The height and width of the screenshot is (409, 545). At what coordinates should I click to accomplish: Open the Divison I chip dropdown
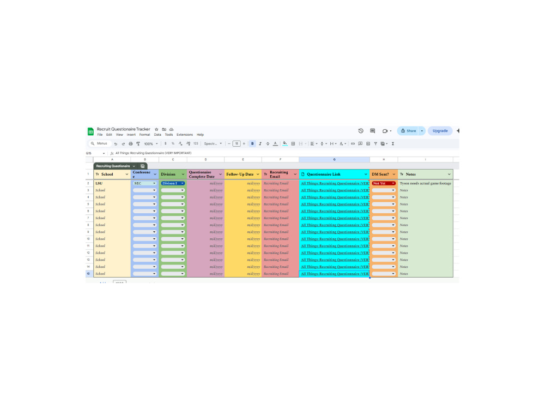(182, 183)
